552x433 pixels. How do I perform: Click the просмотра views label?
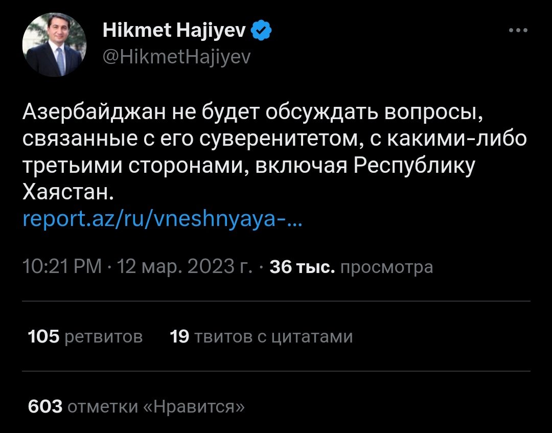[x=386, y=267]
